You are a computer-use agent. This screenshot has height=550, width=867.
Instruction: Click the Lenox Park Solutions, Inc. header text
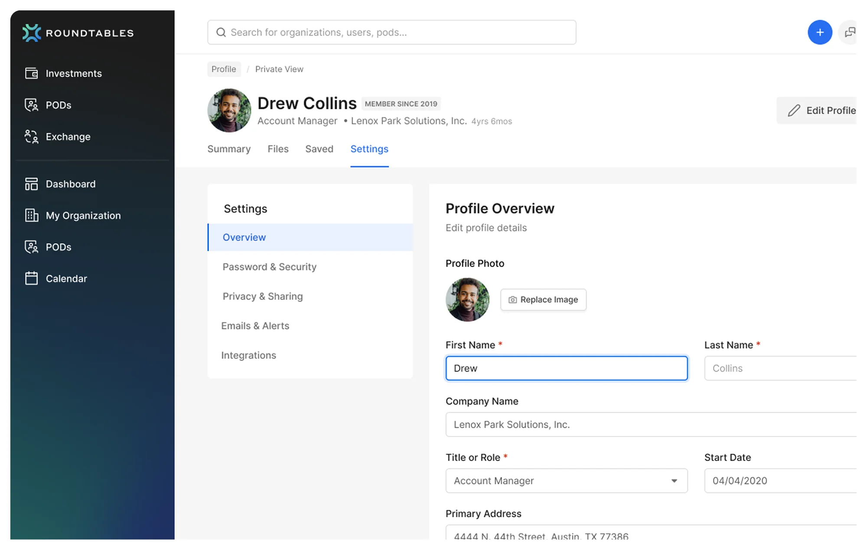pos(409,121)
